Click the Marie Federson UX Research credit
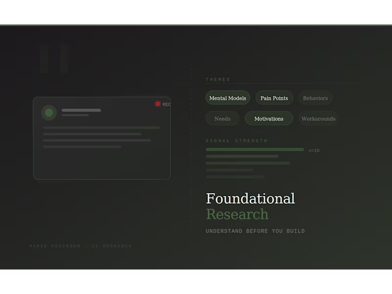Image resolution: width=392 pixels, height=294 pixels. (x=80, y=246)
